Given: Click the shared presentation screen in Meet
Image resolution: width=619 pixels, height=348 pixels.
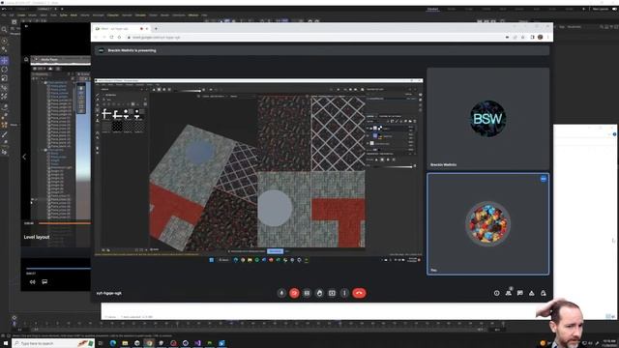Looking at the screenshot, I should click(258, 170).
